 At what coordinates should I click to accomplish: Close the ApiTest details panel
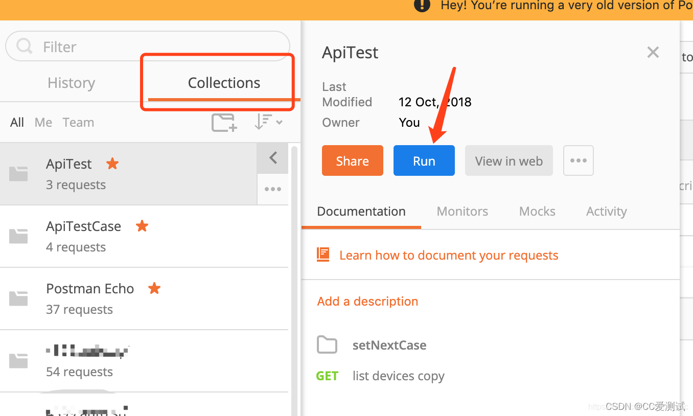click(x=653, y=52)
